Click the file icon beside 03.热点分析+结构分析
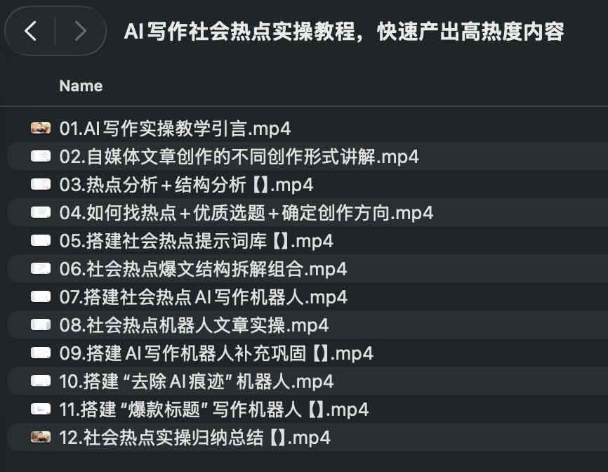 coord(41,185)
